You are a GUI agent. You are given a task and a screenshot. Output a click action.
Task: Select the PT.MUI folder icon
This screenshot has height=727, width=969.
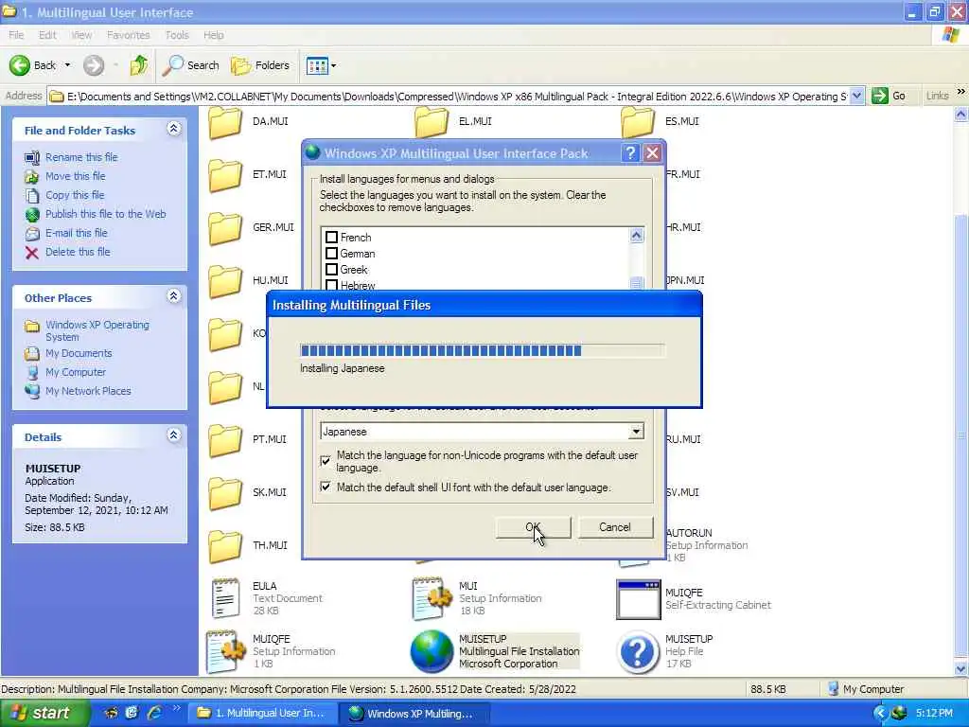225,440
